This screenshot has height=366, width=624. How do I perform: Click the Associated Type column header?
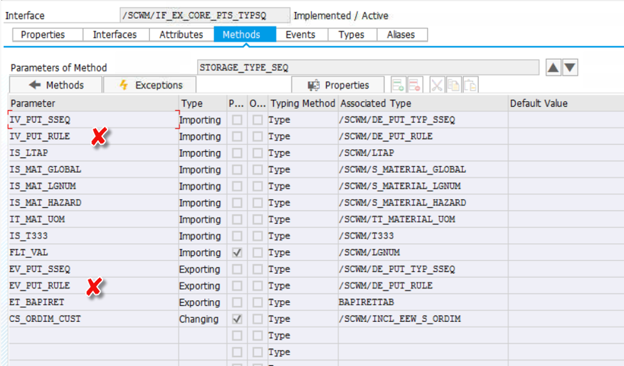[x=423, y=104]
